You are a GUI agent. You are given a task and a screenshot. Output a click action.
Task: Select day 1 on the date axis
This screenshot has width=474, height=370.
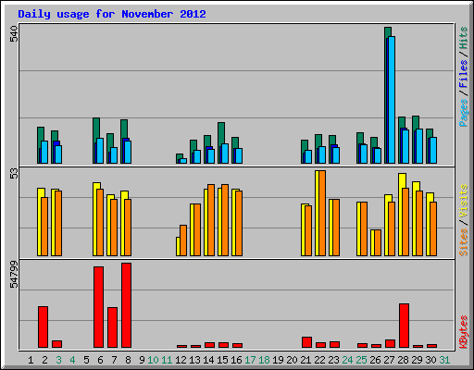31,360
